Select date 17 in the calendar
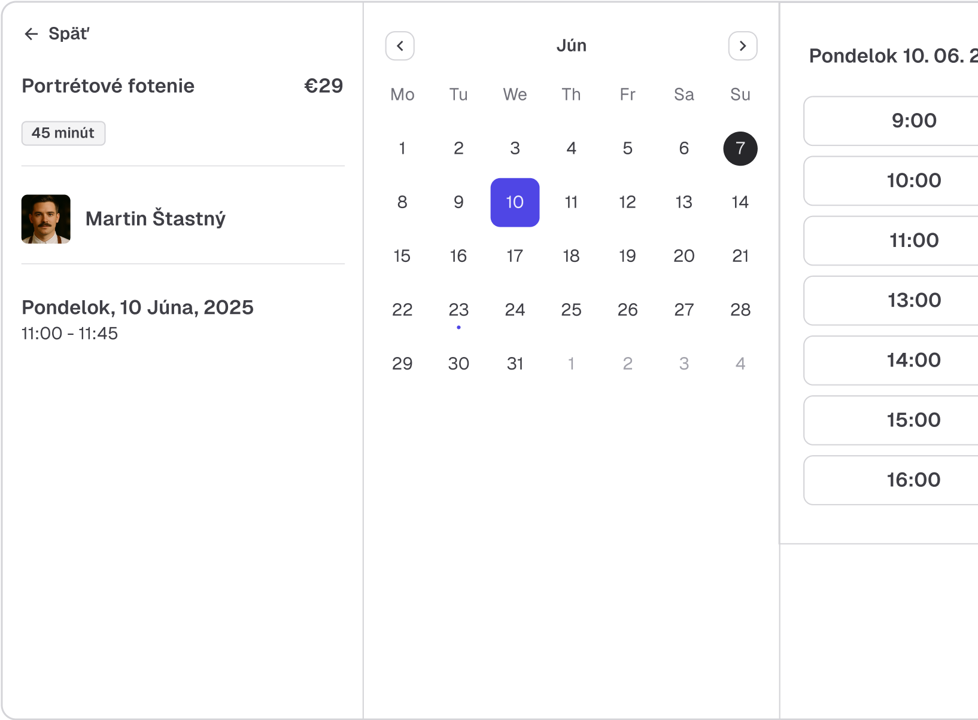This screenshot has height=720, width=978. tap(515, 256)
